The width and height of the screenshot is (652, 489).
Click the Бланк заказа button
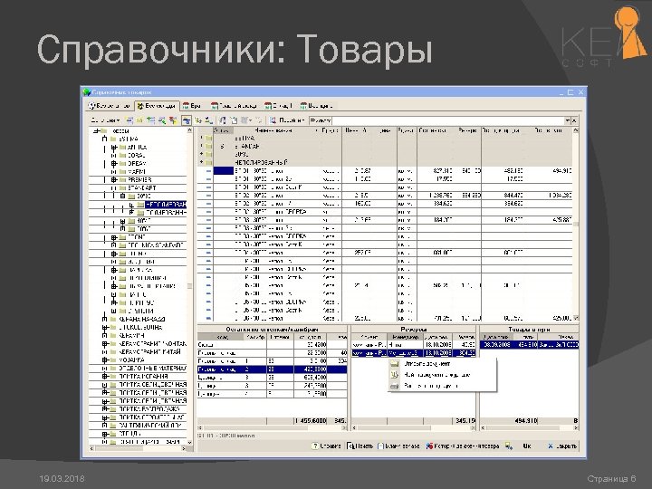pos(398,446)
